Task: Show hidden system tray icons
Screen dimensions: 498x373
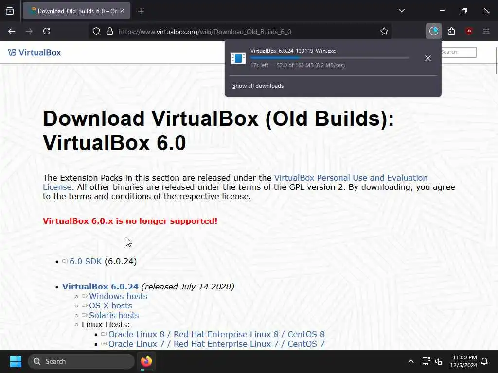Action: pos(410,361)
